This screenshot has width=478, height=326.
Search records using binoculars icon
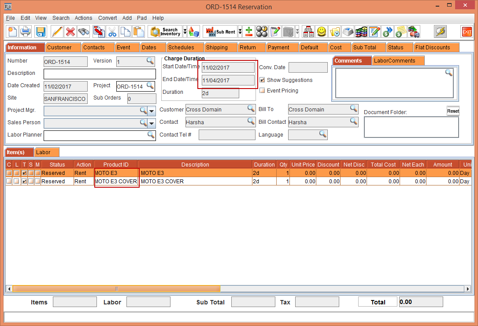click(x=84, y=31)
